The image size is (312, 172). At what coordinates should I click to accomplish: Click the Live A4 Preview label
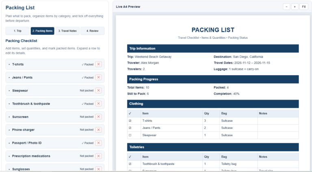(x=128, y=7)
